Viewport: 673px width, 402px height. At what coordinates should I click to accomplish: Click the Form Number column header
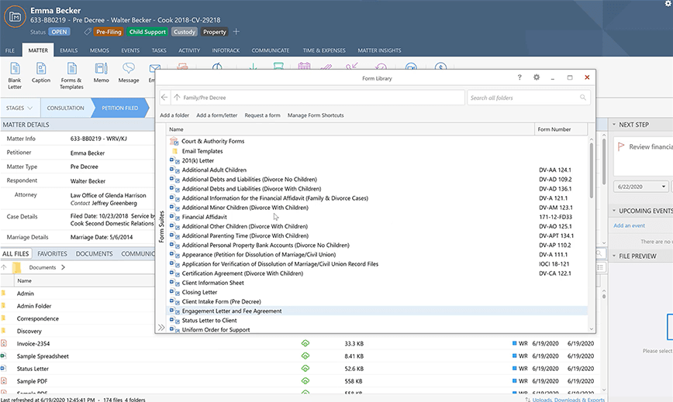click(x=560, y=129)
